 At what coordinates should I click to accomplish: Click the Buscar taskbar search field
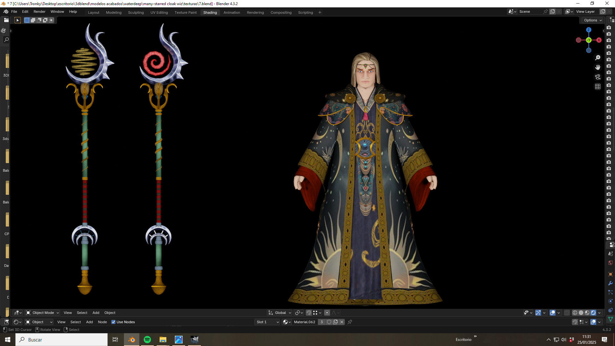pos(61,340)
